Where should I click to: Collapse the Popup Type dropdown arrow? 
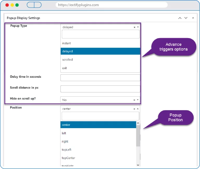click(138, 27)
